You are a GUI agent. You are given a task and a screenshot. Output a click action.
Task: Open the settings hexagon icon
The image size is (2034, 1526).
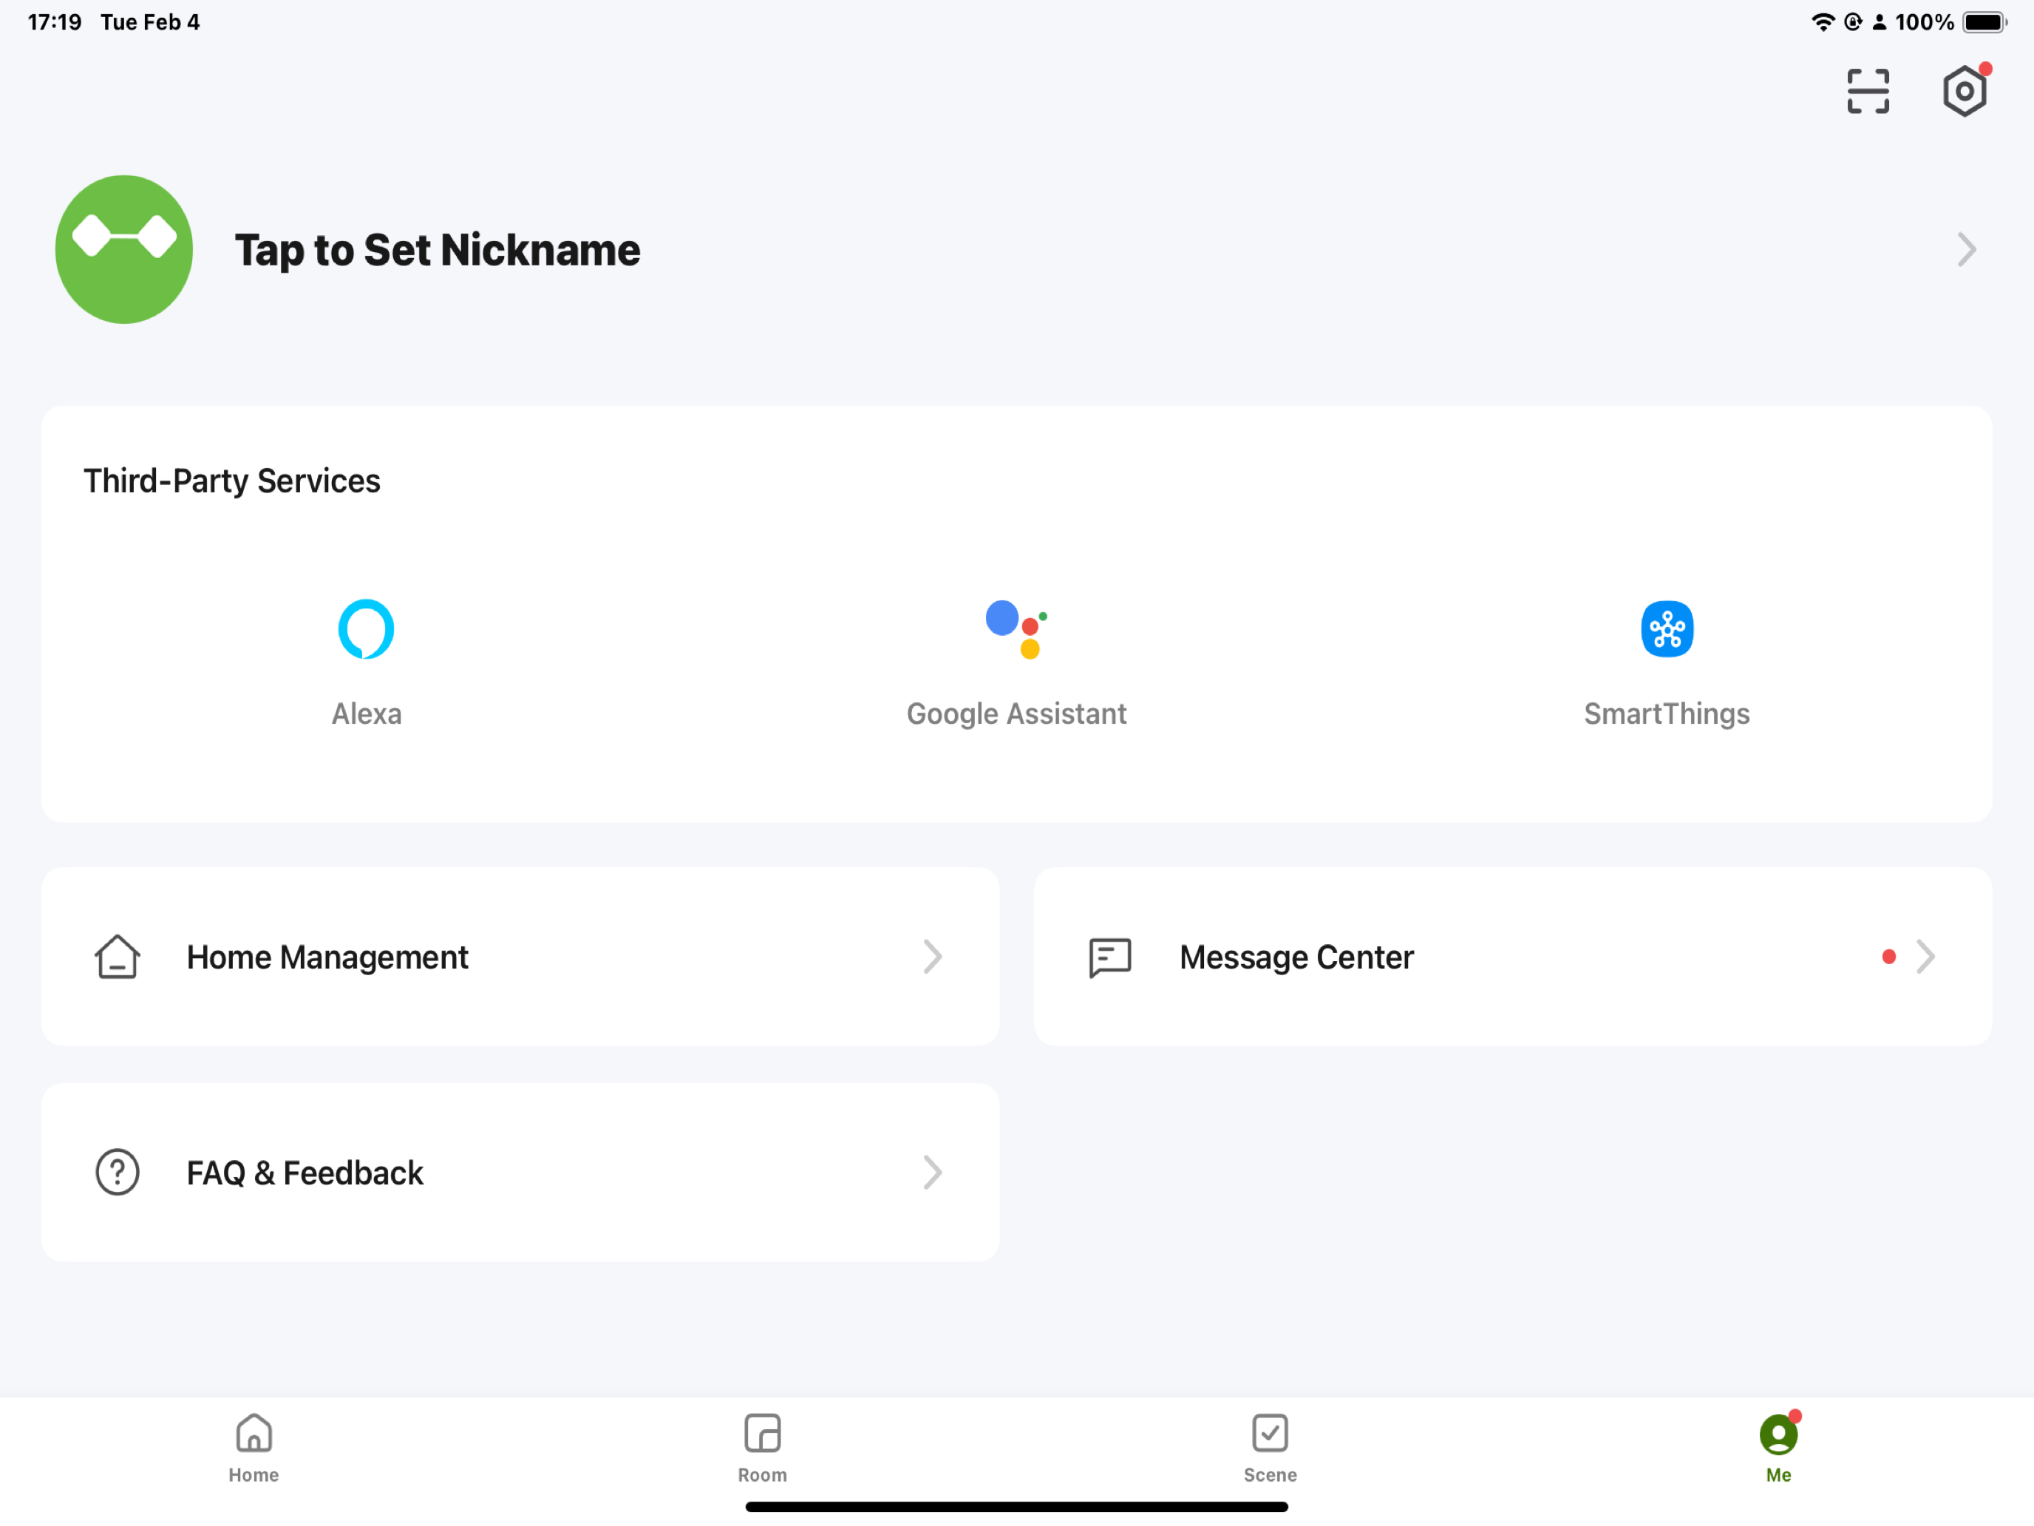click(1965, 91)
